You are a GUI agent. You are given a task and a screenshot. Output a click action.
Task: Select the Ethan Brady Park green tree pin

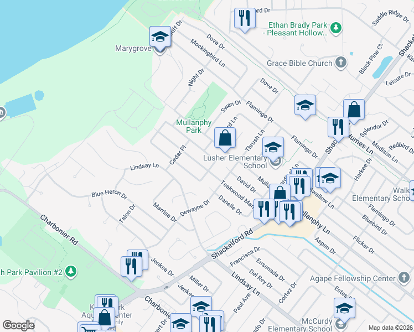[x=335, y=27]
